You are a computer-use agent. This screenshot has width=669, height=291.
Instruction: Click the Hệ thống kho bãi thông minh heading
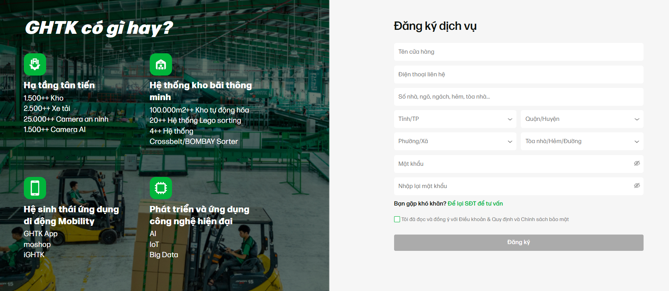(201, 91)
